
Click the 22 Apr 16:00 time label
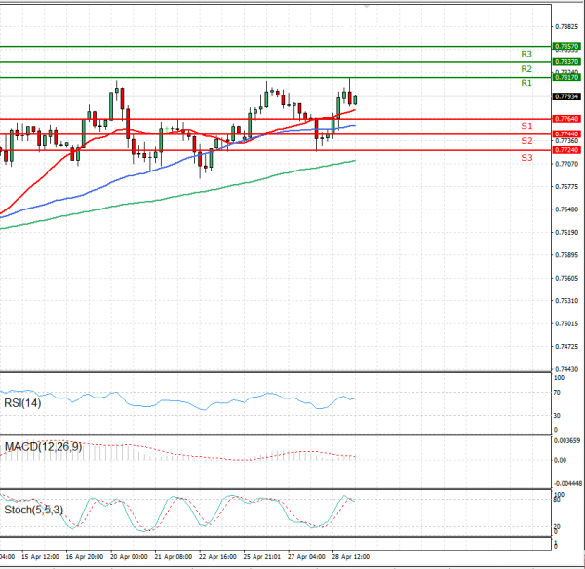coord(216,557)
